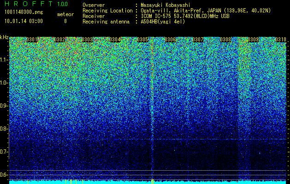Select observer name Masayuki Kobayashi
Screen dimensions: 290x184
click(165, 6)
